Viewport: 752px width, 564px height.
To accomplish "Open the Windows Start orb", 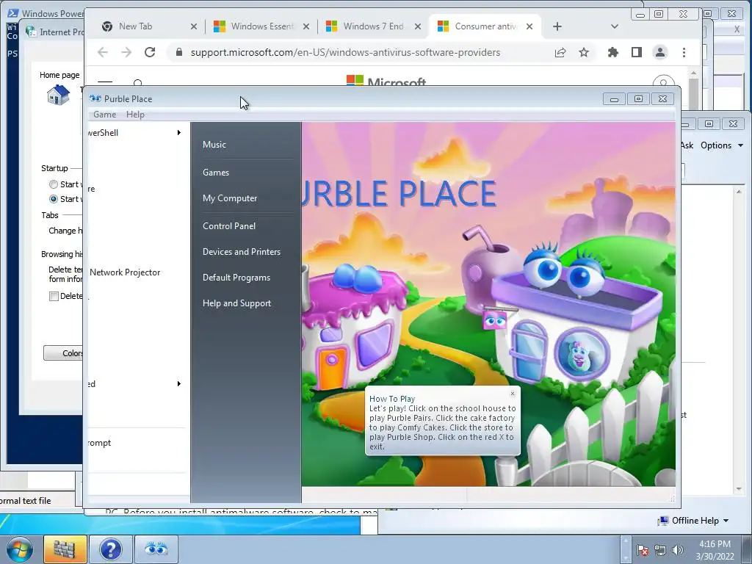I will click(19, 549).
